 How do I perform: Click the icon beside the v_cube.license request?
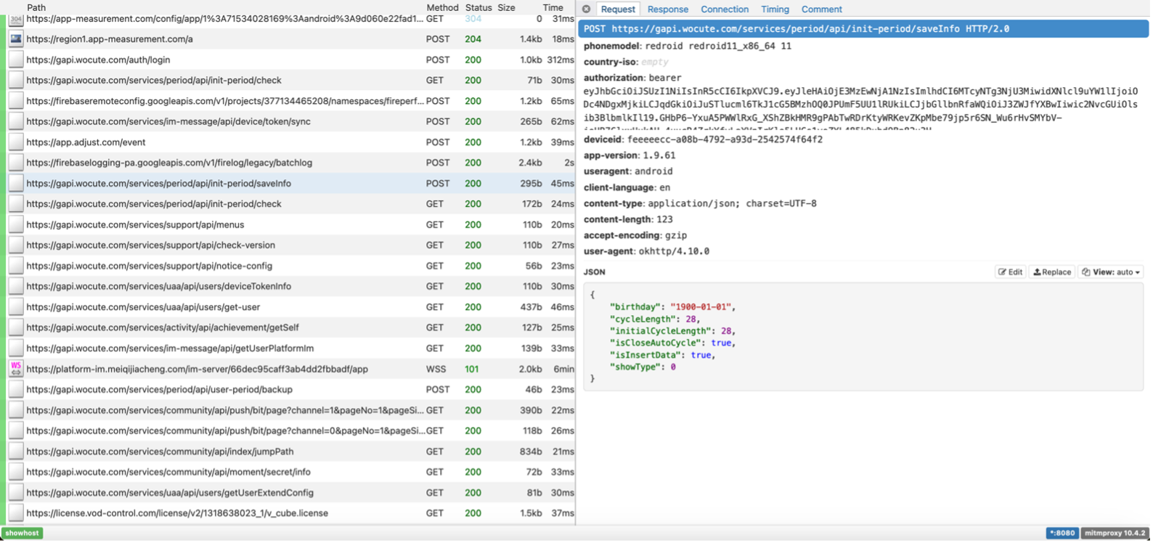16,513
